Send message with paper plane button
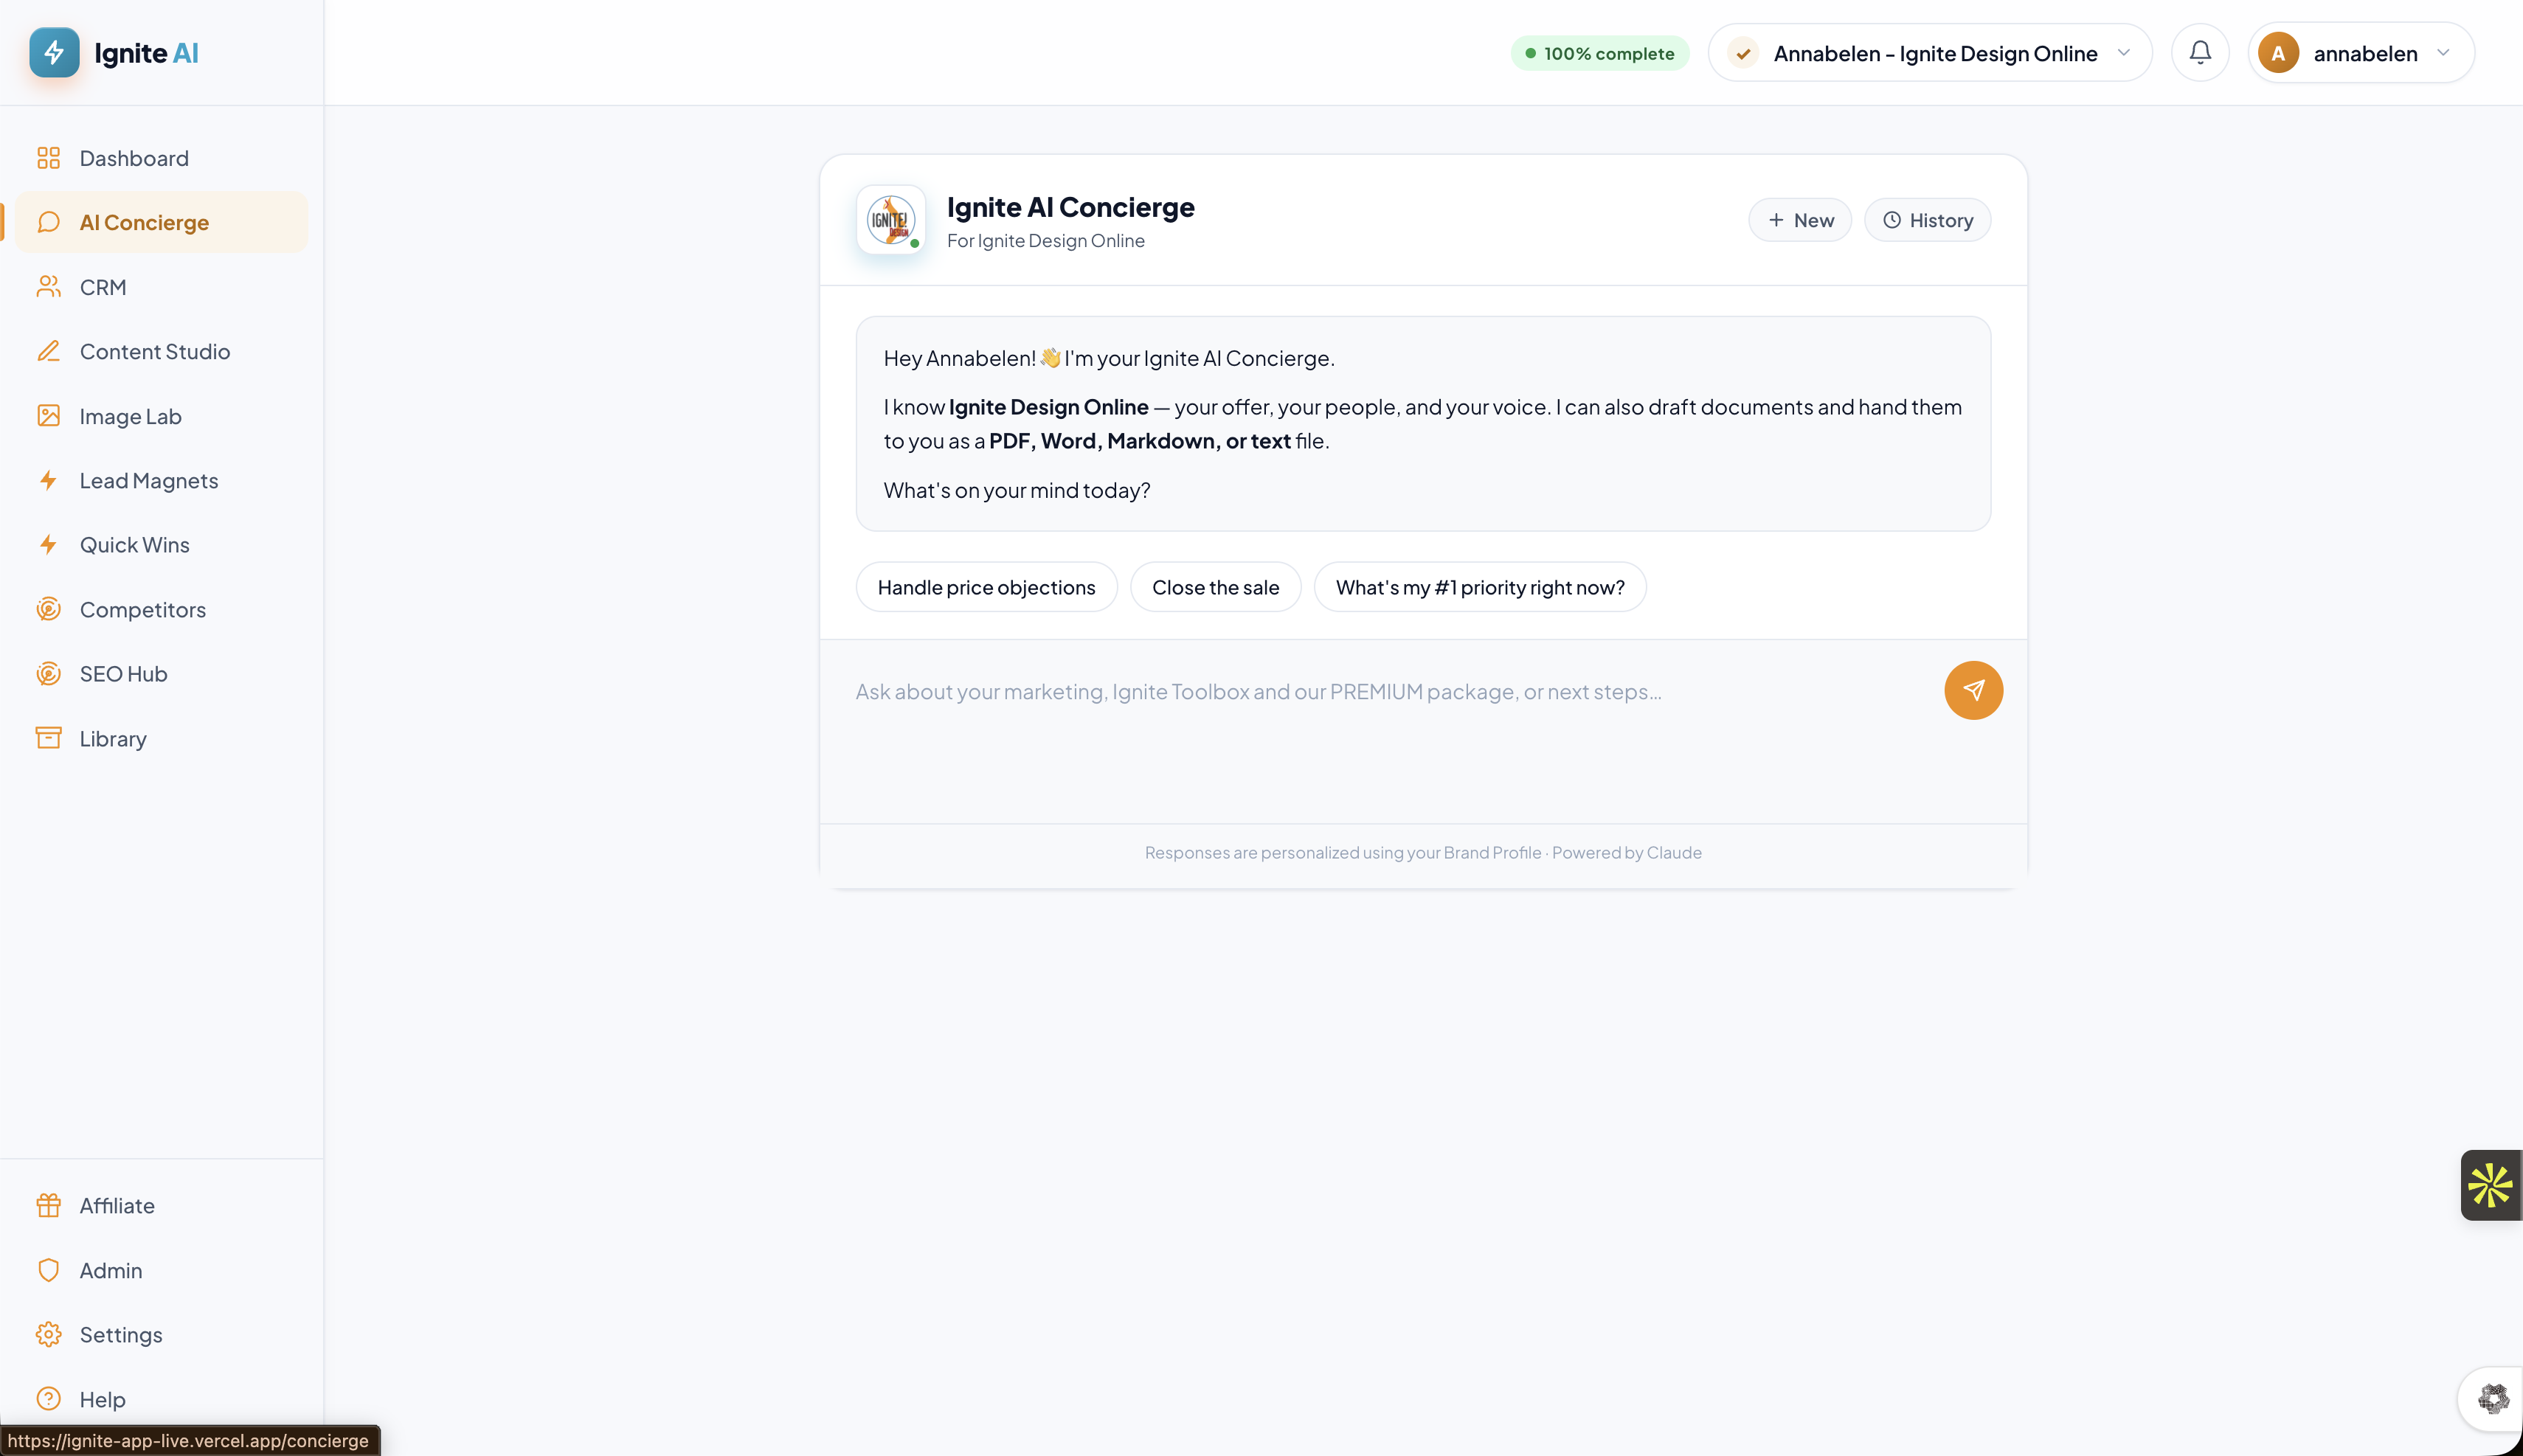Viewport: 2523px width, 1456px height. click(1973, 690)
